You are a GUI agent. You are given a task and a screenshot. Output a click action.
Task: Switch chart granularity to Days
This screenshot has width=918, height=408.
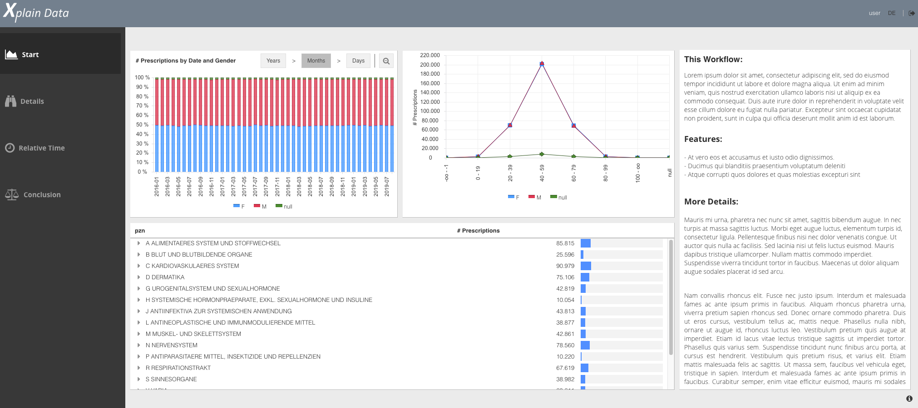358,61
